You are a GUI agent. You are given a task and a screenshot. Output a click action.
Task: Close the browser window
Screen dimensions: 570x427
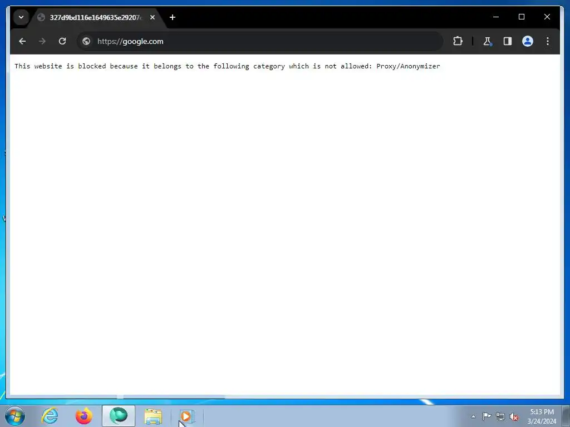click(547, 17)
